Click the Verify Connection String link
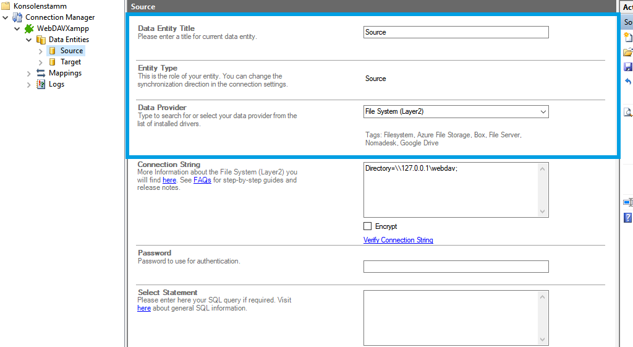This screenshot has height=347, width=633. coord(398,240)
